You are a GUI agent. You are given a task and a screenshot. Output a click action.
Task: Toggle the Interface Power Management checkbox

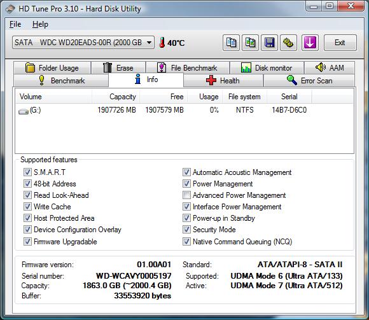click(x=186, y=207)
